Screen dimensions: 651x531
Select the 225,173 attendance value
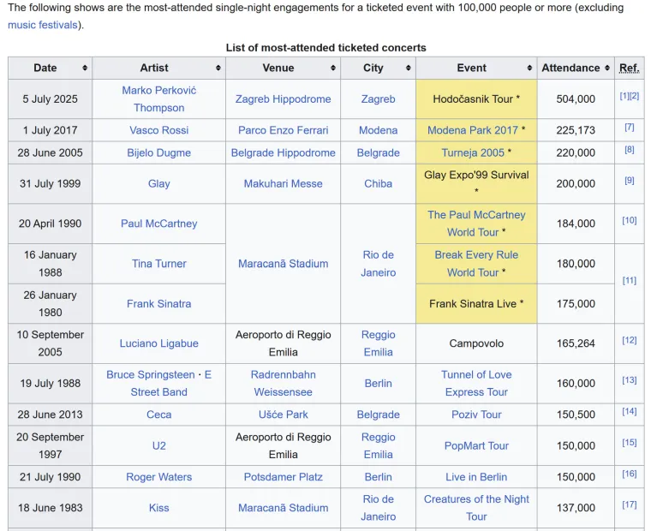pyautogui.click(x=576, y=130)
